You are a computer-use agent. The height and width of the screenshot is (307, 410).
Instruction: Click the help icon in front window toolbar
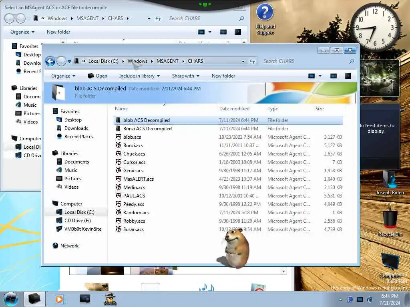pyautogui.click(x=348, y=76)
